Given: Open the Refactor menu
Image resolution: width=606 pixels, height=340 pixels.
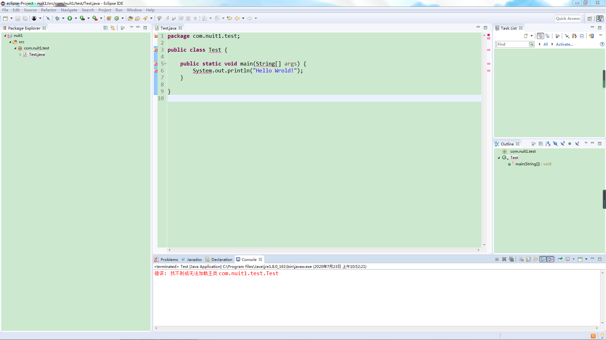Looking at the screenshot, I should click(49, 10).
